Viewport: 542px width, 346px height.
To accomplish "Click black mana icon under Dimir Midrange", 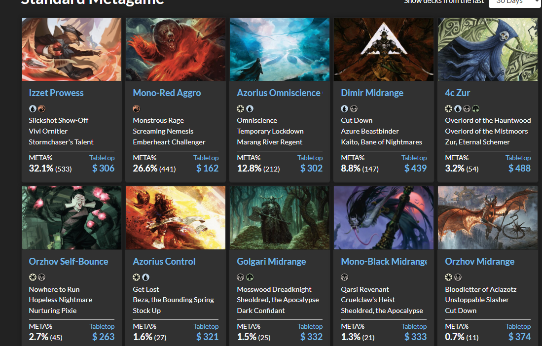I will pyautogui.click(x=354, y=109).
